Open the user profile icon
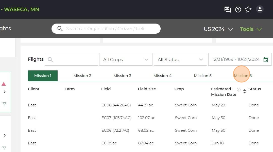 pyautogui.click(x=260, y=9)
